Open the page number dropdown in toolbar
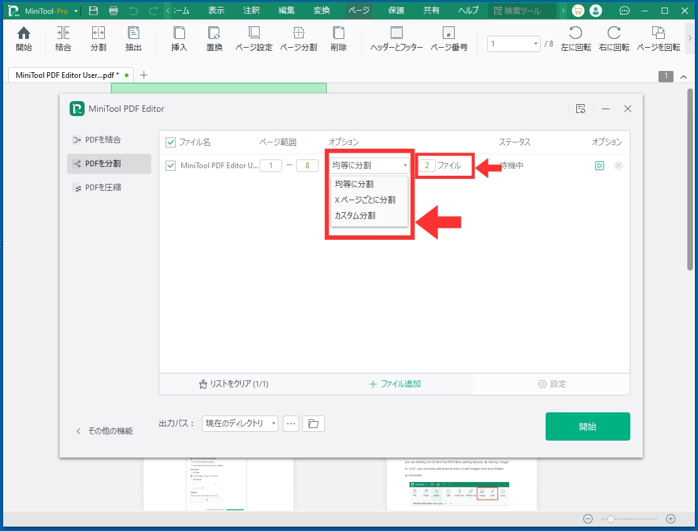 coord(536,44)
